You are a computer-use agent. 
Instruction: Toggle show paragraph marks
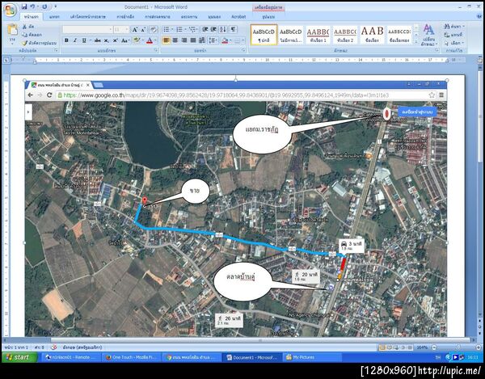coord(234,30)
